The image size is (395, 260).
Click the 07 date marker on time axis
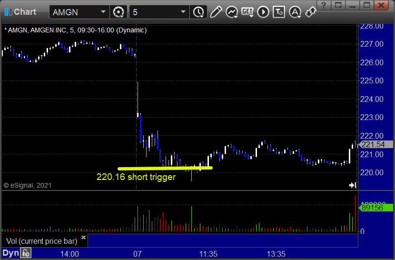(x=137, y=254)
